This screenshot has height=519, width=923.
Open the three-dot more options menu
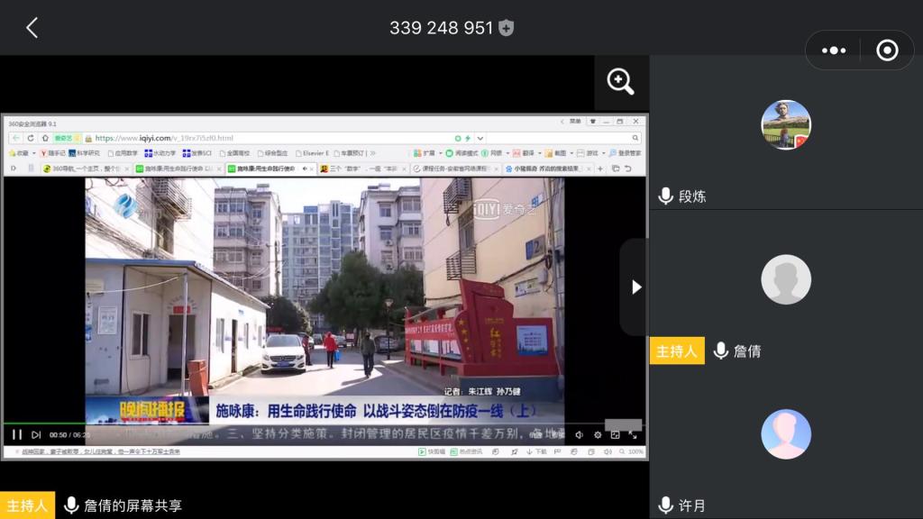pyautogui.click(x=836, y=50)
